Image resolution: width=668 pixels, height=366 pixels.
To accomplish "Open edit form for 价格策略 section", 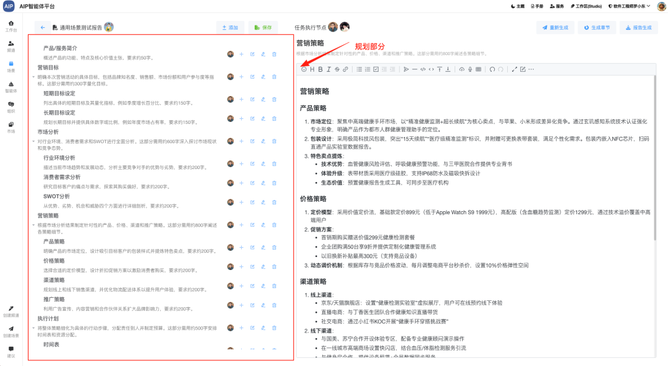I will point(252,267).
